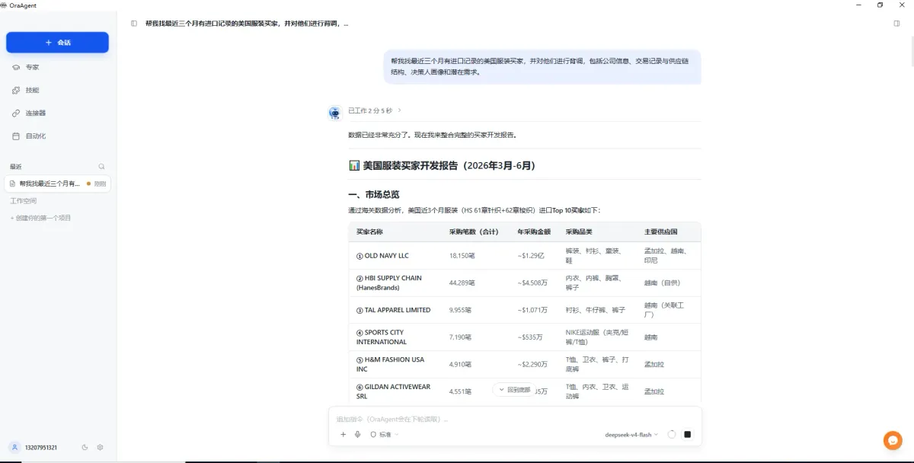Toggle dark mode moon icon
The image size is (914, 463).
tap(85, 447)
